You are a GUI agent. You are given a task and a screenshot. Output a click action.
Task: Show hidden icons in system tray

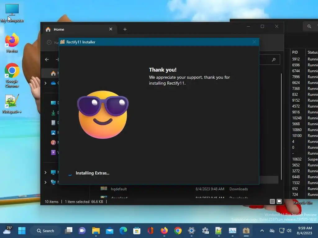pos(262,231)
